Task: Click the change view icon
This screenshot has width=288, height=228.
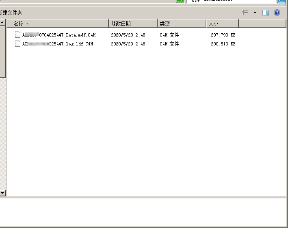Action: point(245,13)
